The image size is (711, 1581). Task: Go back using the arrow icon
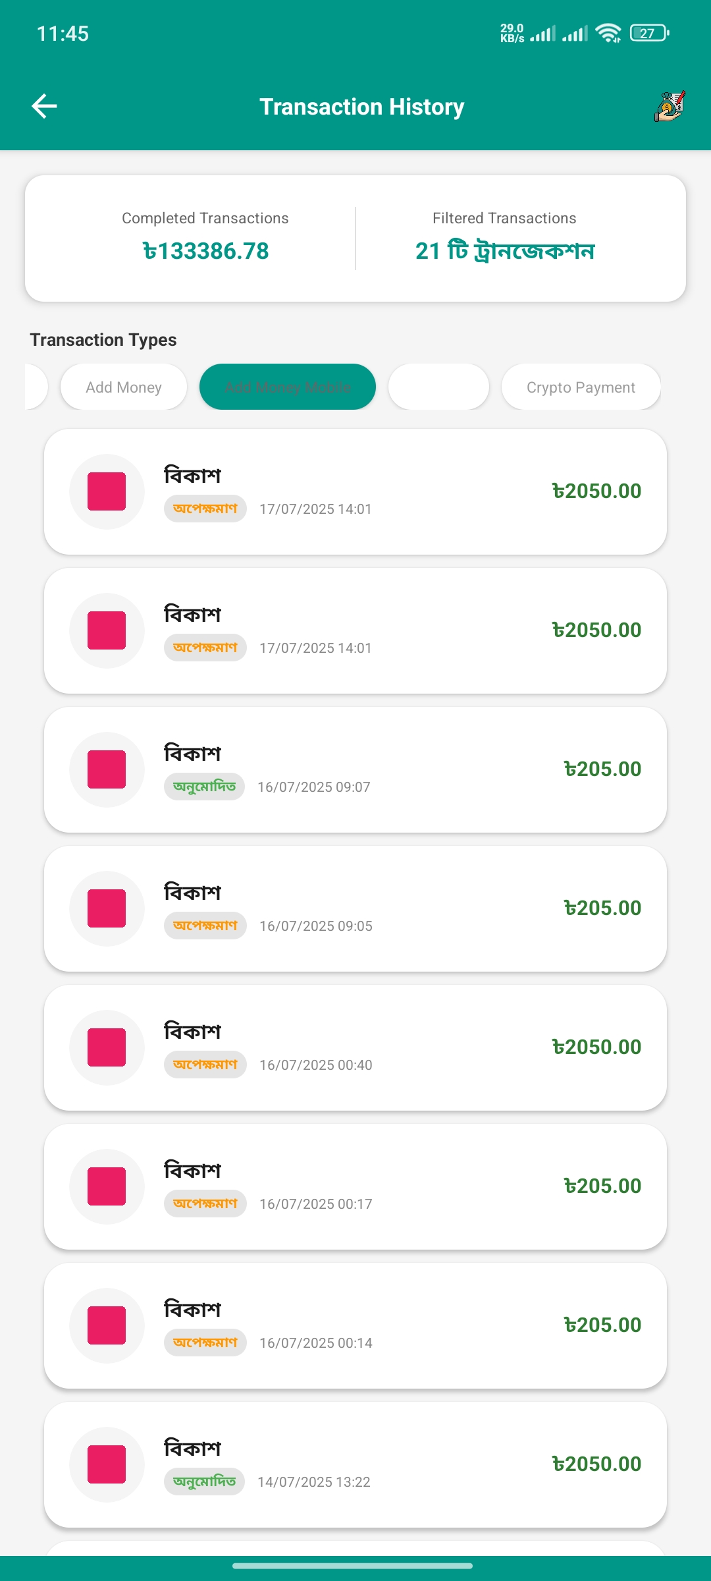pyautogui.click(x=45, y=106)
